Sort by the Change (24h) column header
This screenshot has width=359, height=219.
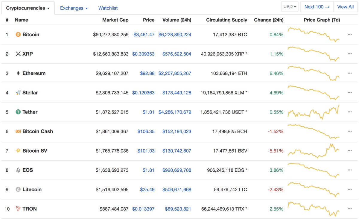click(269, 20)
